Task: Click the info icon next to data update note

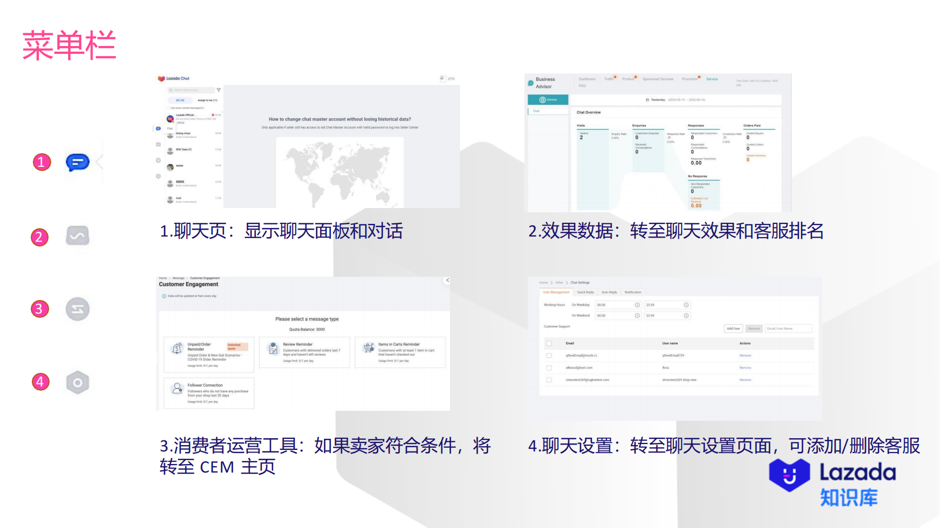Action: pyautogui.click(x=164, y=296)
